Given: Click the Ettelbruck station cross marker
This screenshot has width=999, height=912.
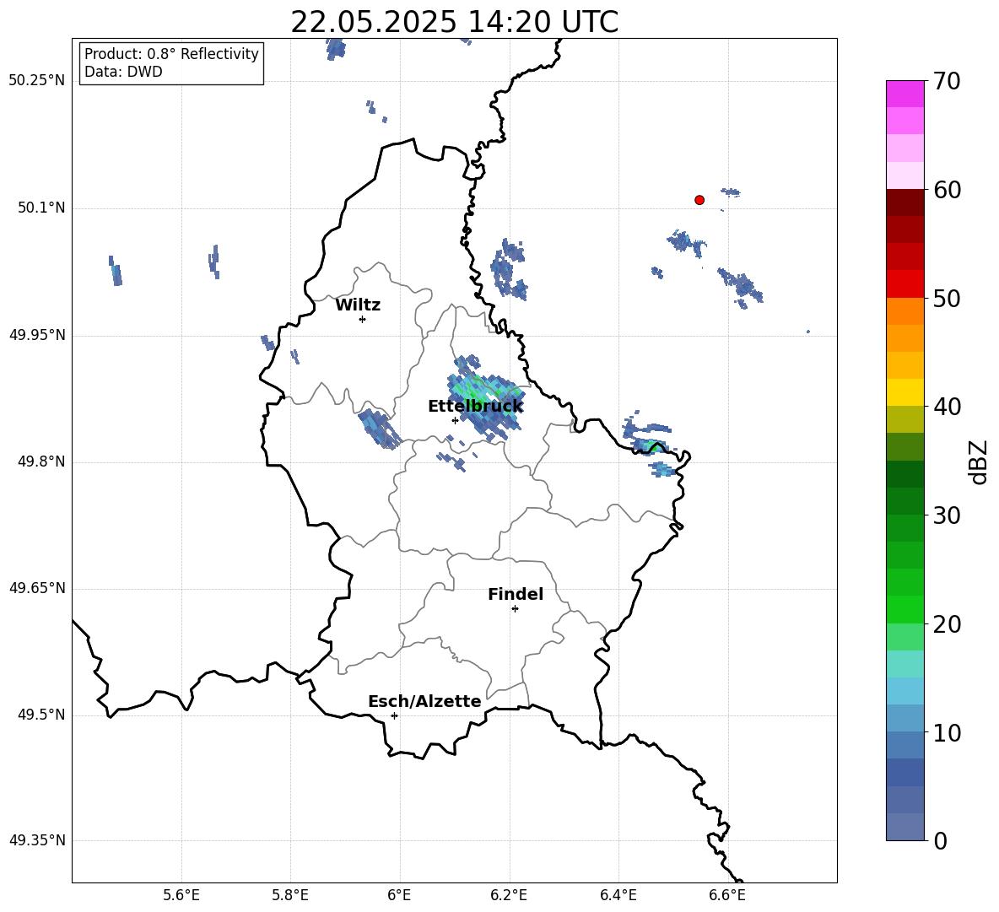Looking at the screenshot, I should tap(455, 420).
